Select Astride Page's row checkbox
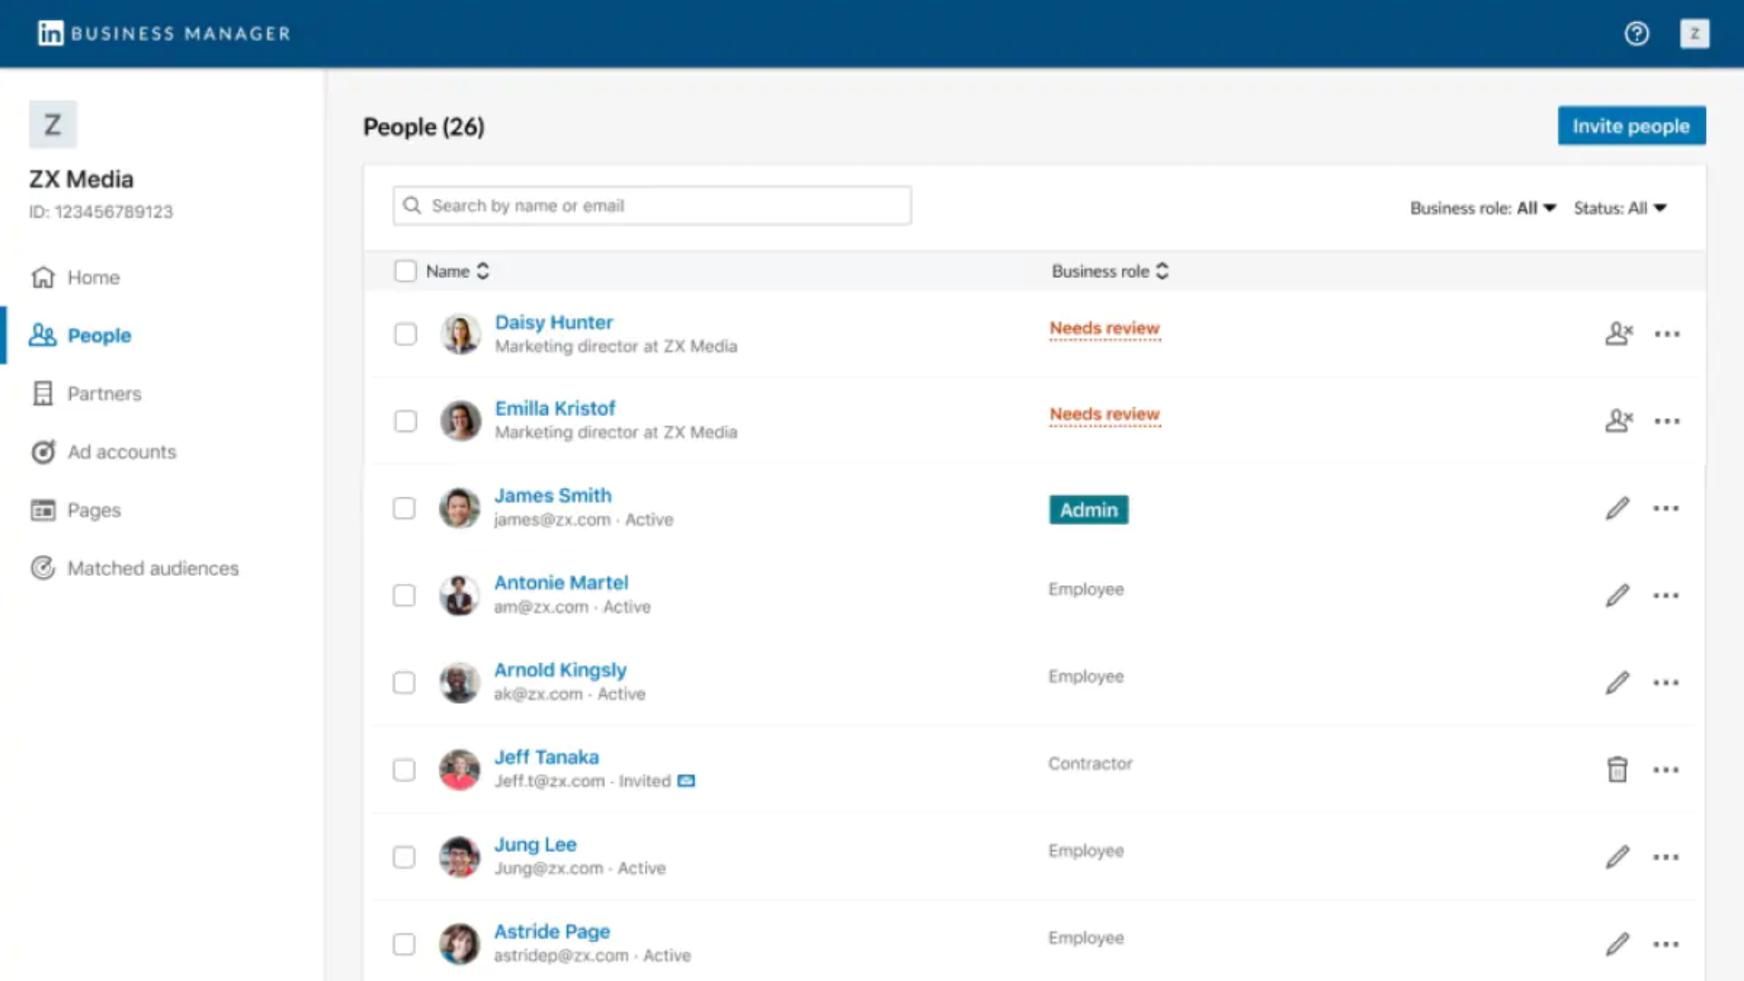The image size is (1744, 981). (x=404, y=944)
